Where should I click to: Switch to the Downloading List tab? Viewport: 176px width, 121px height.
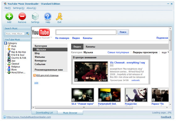44,113
